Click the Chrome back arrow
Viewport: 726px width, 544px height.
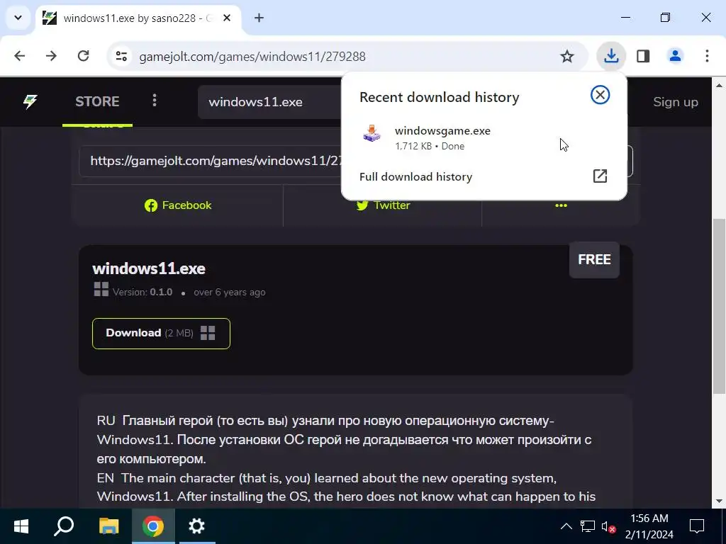click(x=19, y=57)
